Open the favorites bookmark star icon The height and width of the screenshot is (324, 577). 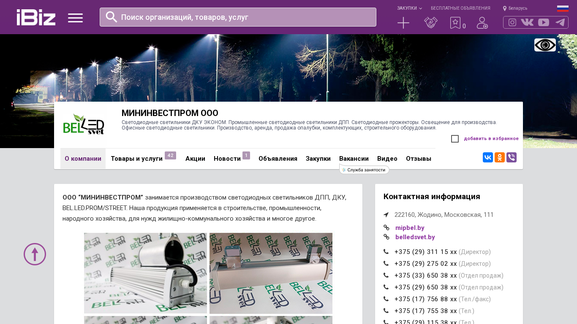click(x=455, y=23)
